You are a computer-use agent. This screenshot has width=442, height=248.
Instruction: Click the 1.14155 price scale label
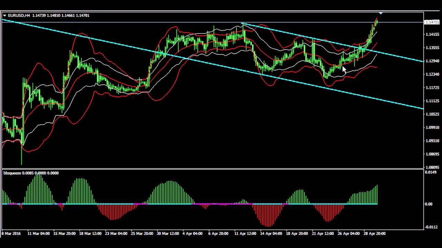pyautogui.click(x=432, y=34)
